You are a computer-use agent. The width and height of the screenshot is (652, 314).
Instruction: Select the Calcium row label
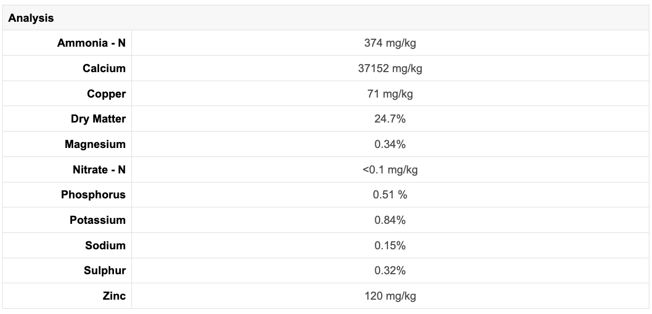(104, 68)
